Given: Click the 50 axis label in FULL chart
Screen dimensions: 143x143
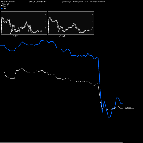Looking at the screenshot, I should coord(92,21).
